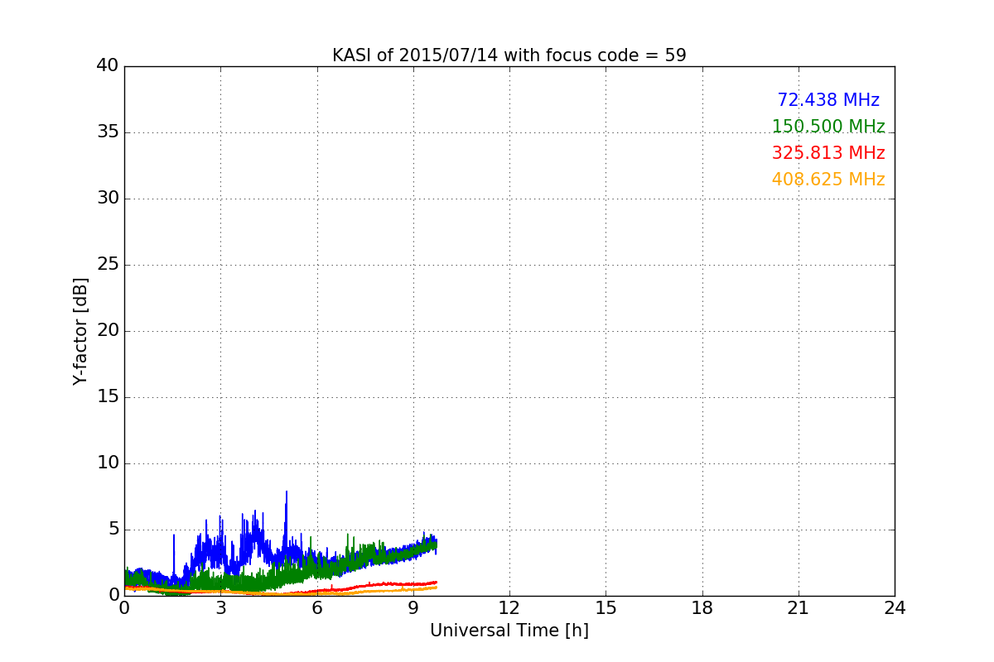Click the y-axis tick label 5
This screenshot has width=994, height=662.
(113, 530)
